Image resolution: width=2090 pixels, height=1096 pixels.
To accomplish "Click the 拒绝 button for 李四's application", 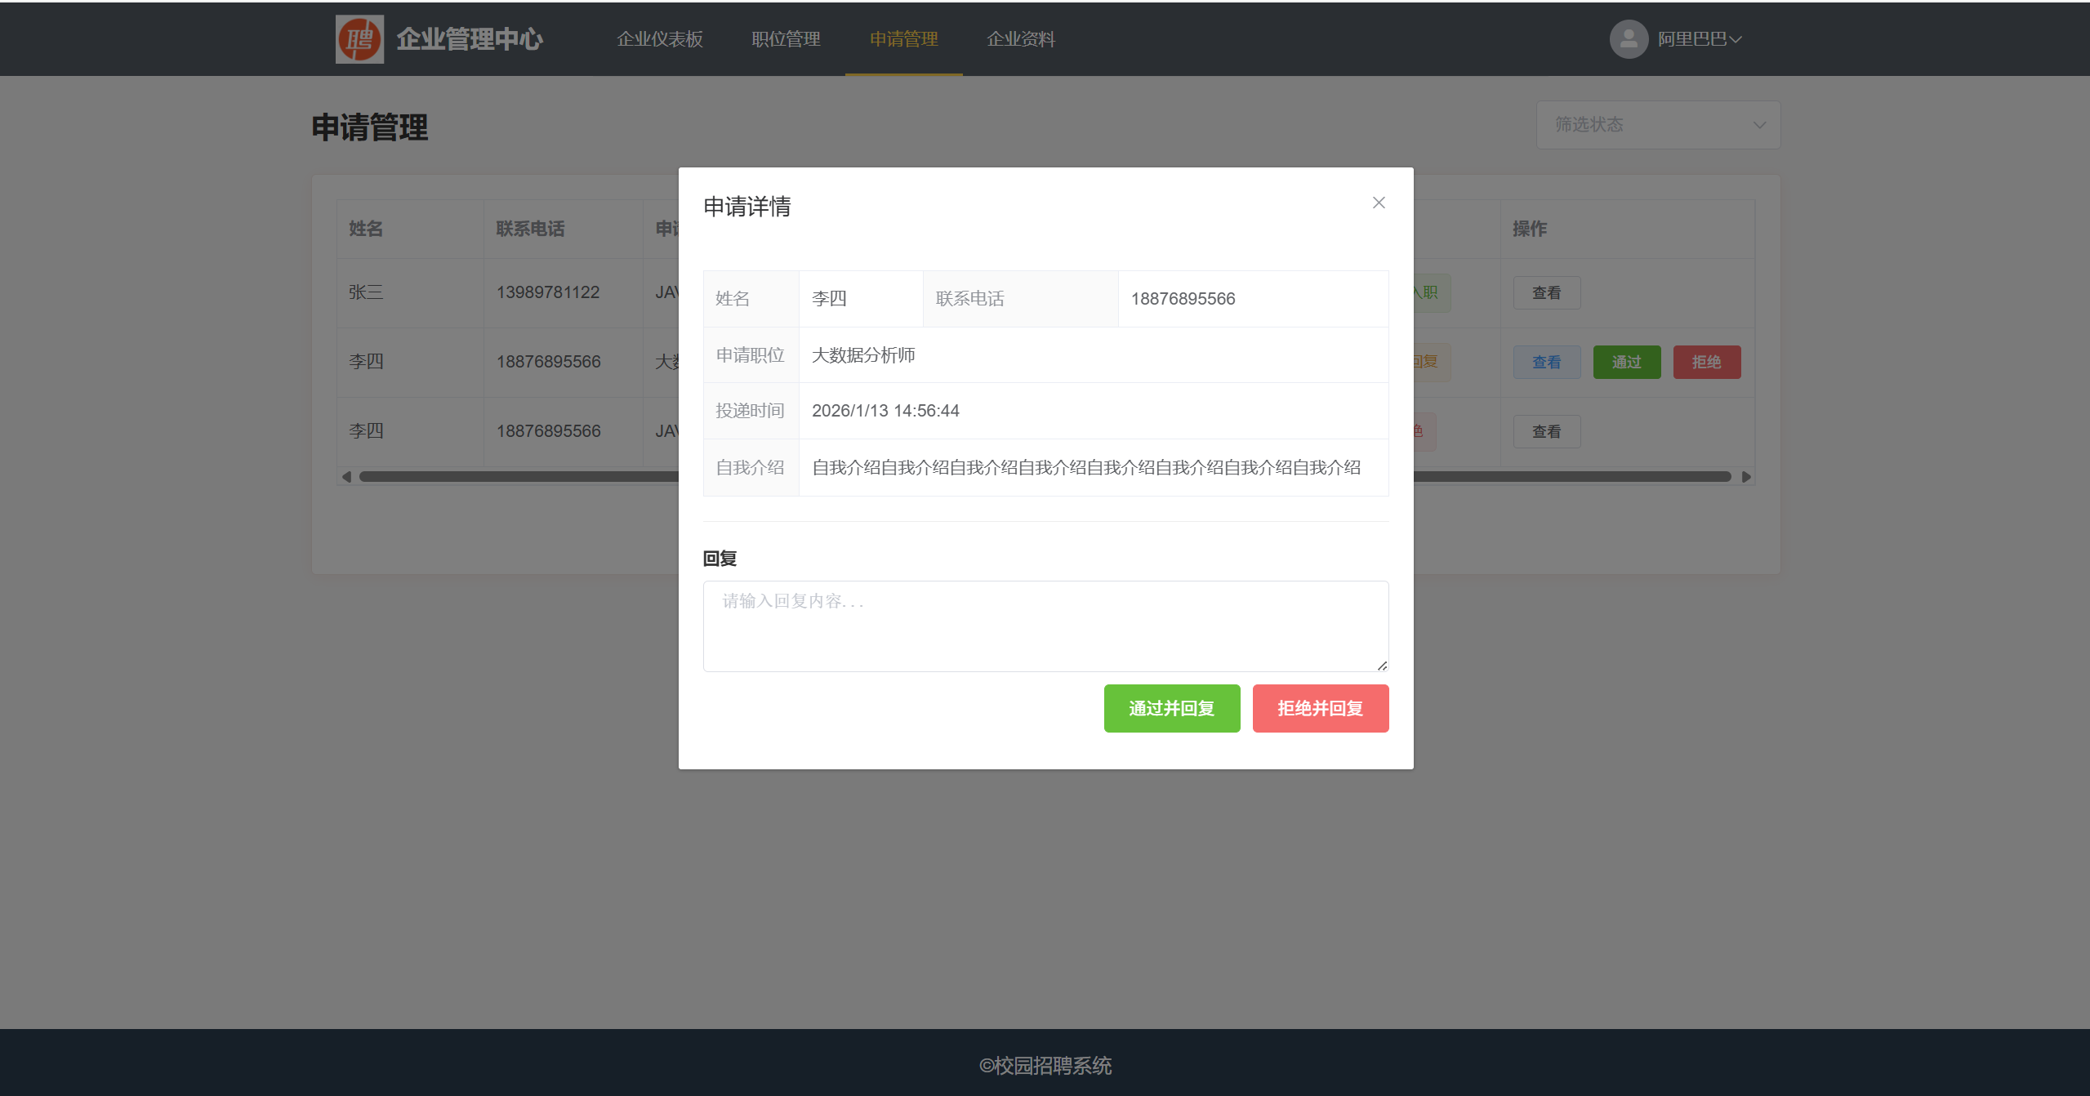I will [x=1706, y=361].
